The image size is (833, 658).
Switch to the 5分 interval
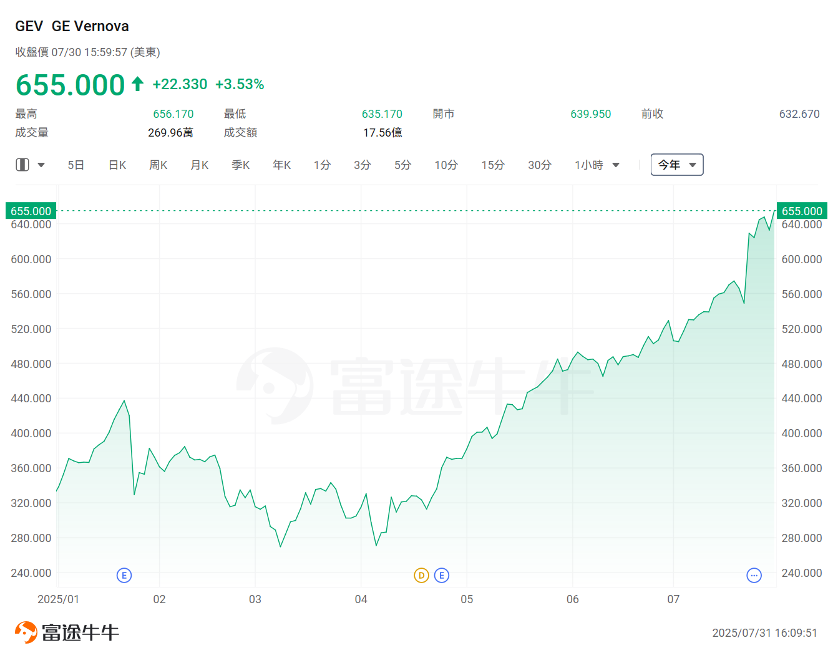[402, 165]
